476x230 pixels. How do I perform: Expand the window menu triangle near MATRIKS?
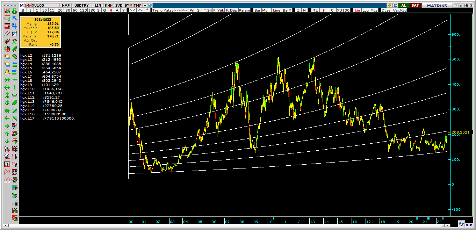[x=455, y=6]
